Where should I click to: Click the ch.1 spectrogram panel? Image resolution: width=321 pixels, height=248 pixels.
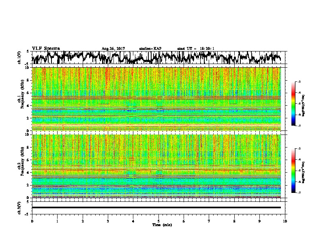click(x=156, y=99)
